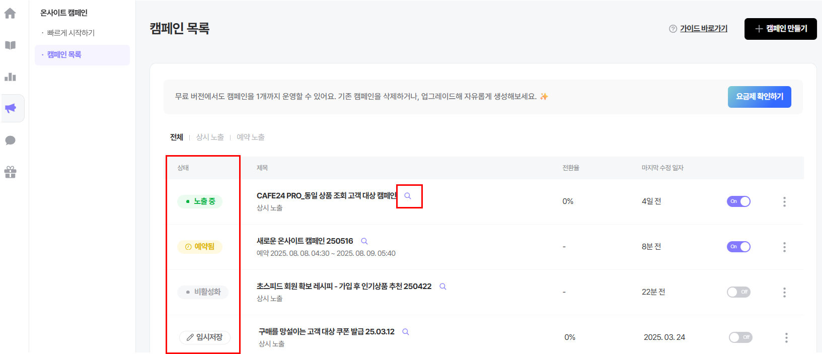Open the CAFE24 PRO_동일 상품 조회 campaign title

coord(327,196)
